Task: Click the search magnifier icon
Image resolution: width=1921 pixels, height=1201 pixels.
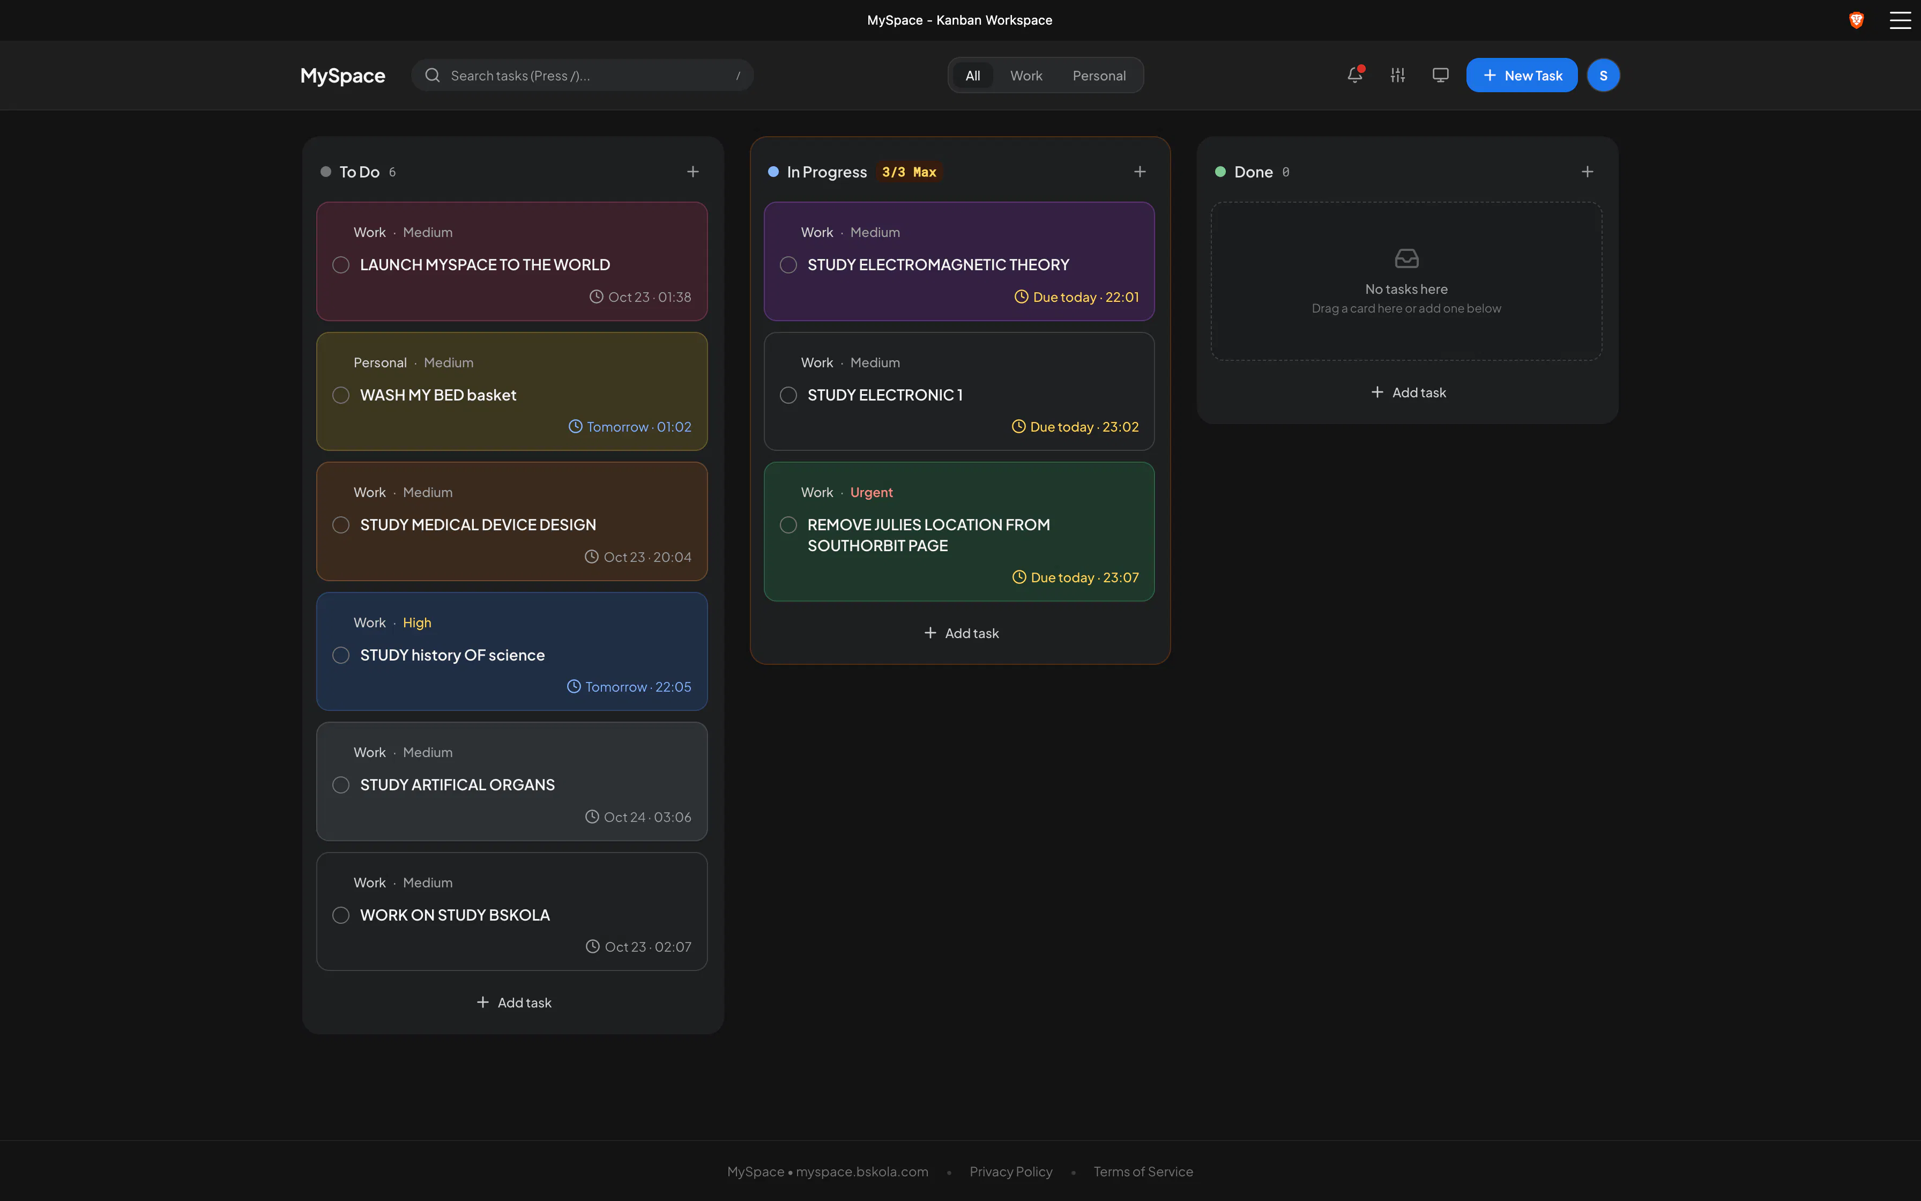Action: click(x=433, y=76)
